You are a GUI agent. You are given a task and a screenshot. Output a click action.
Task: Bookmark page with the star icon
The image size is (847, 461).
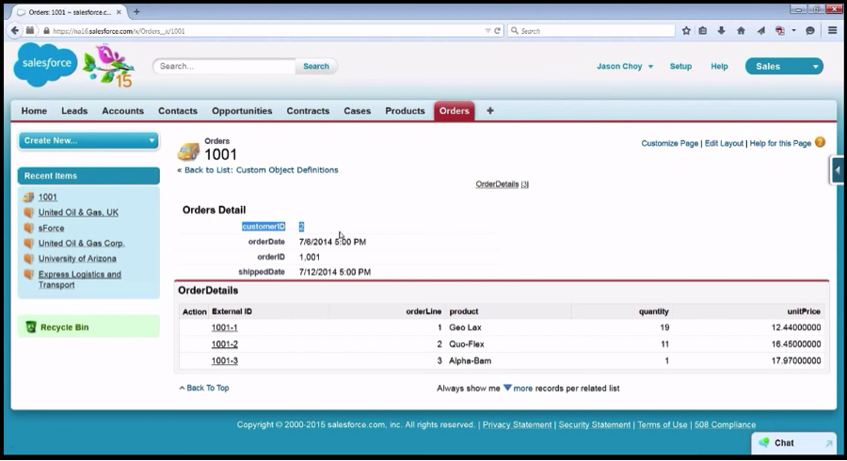[686, 31]
